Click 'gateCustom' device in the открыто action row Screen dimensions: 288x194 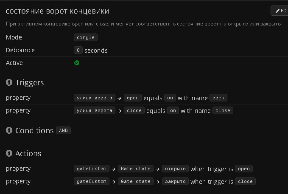(91, 169)
